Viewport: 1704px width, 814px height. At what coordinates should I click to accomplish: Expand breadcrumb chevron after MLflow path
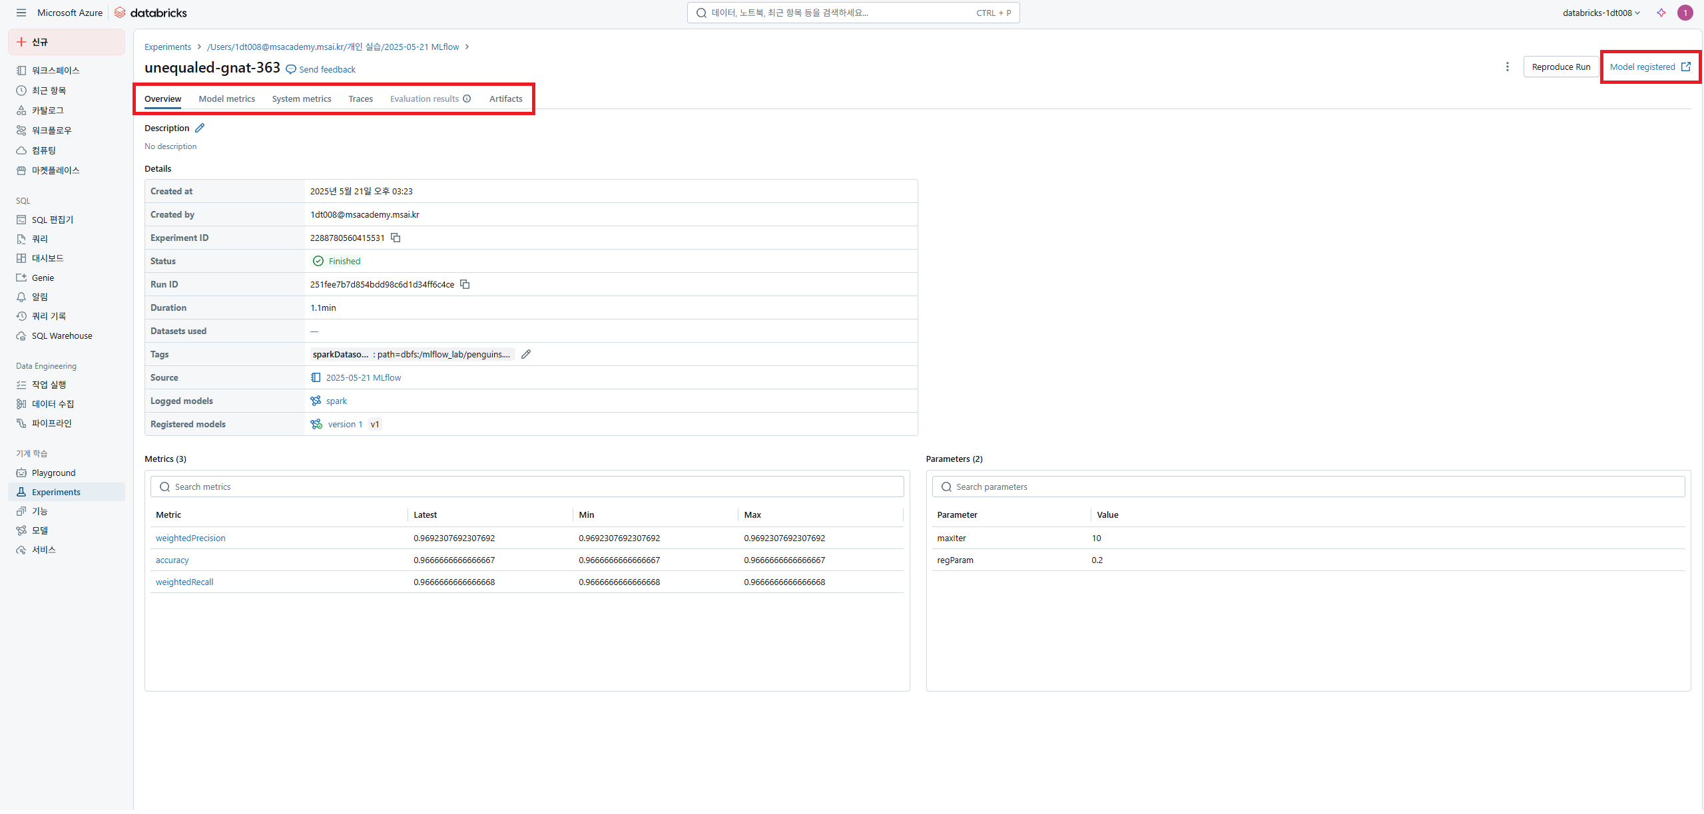(467, 47)
